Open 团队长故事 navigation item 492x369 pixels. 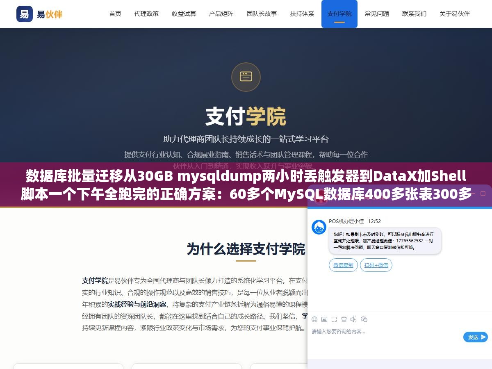pyautogui.click(x=262, y=14)
